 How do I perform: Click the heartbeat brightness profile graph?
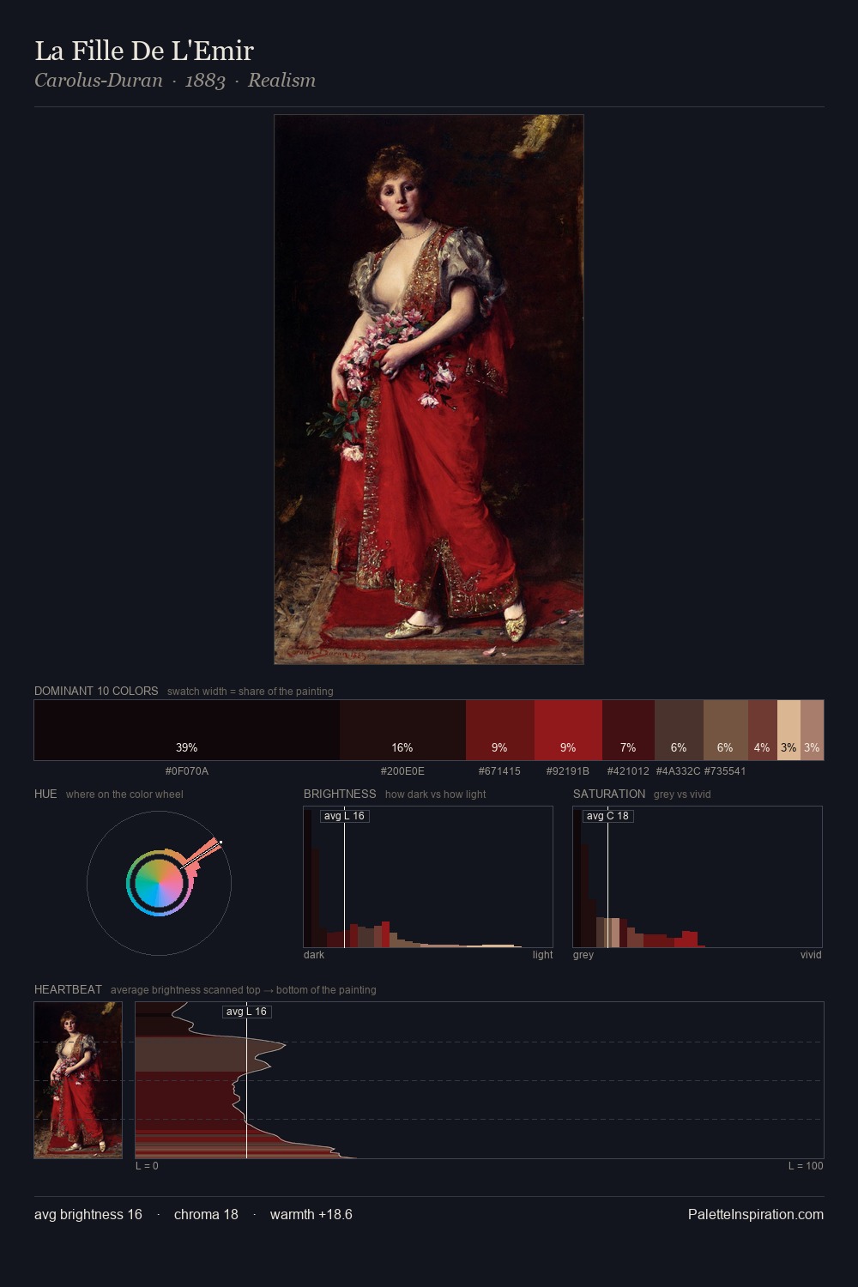pos(480,1080)
